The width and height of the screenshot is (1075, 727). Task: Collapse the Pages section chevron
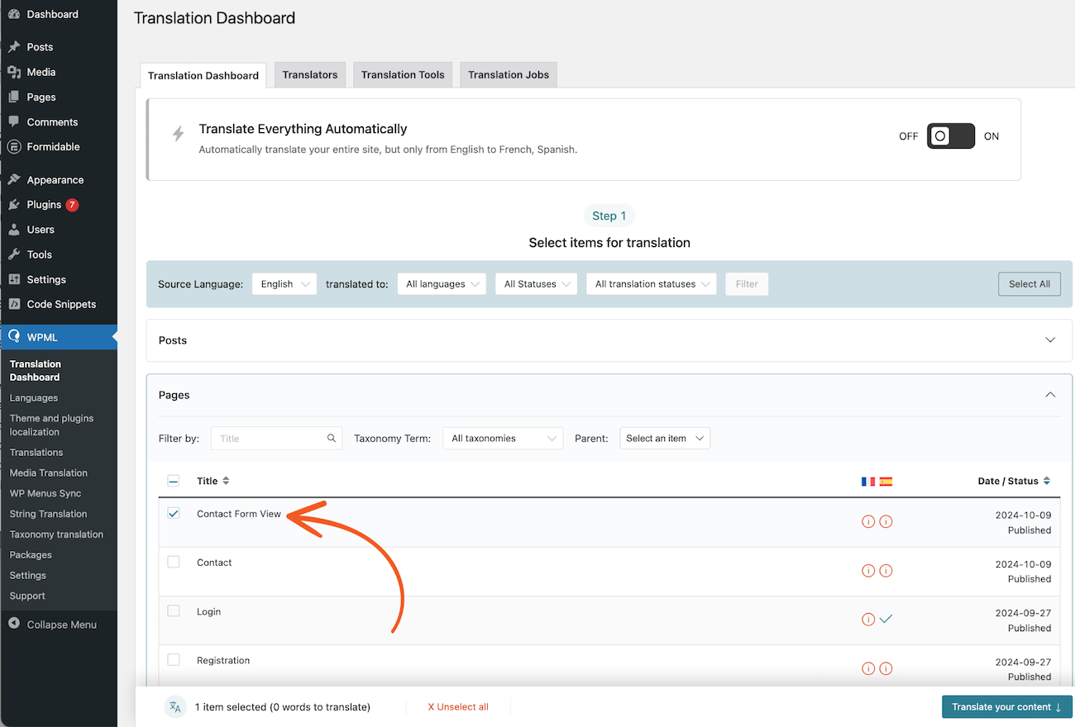(1050, 395)
